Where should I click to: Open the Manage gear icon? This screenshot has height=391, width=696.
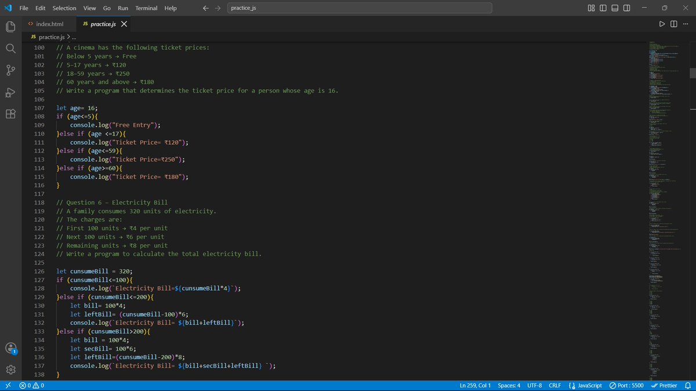(10, 370)
